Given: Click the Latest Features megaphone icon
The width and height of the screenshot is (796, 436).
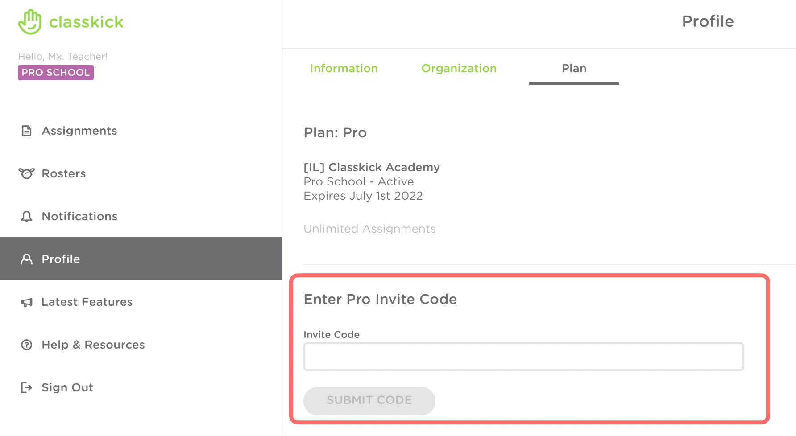Looking at the screenshot, I should point(27,302).
